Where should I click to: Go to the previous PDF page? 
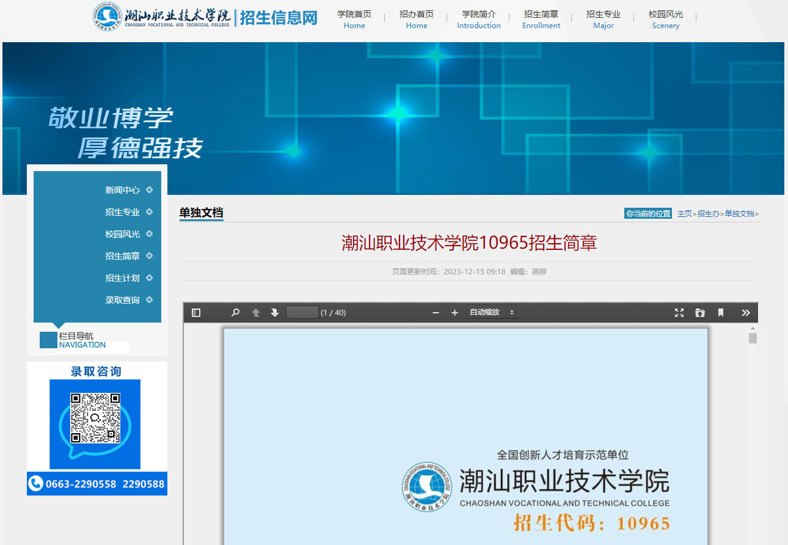(x=255, y=312)
